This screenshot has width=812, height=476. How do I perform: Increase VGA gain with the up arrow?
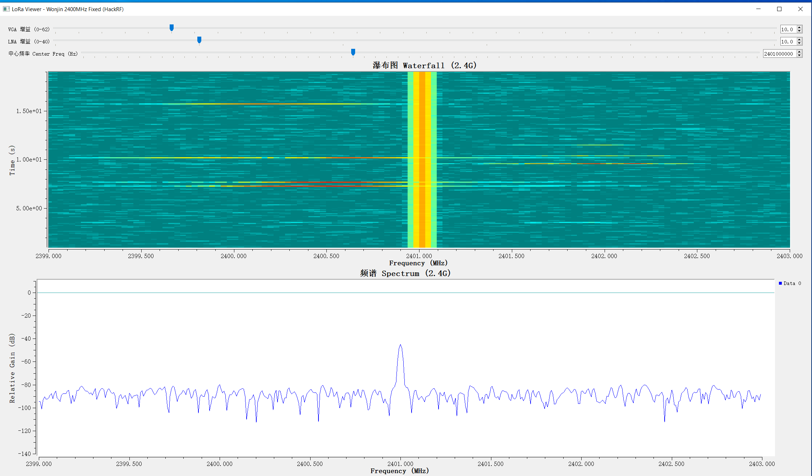[799, 27]
